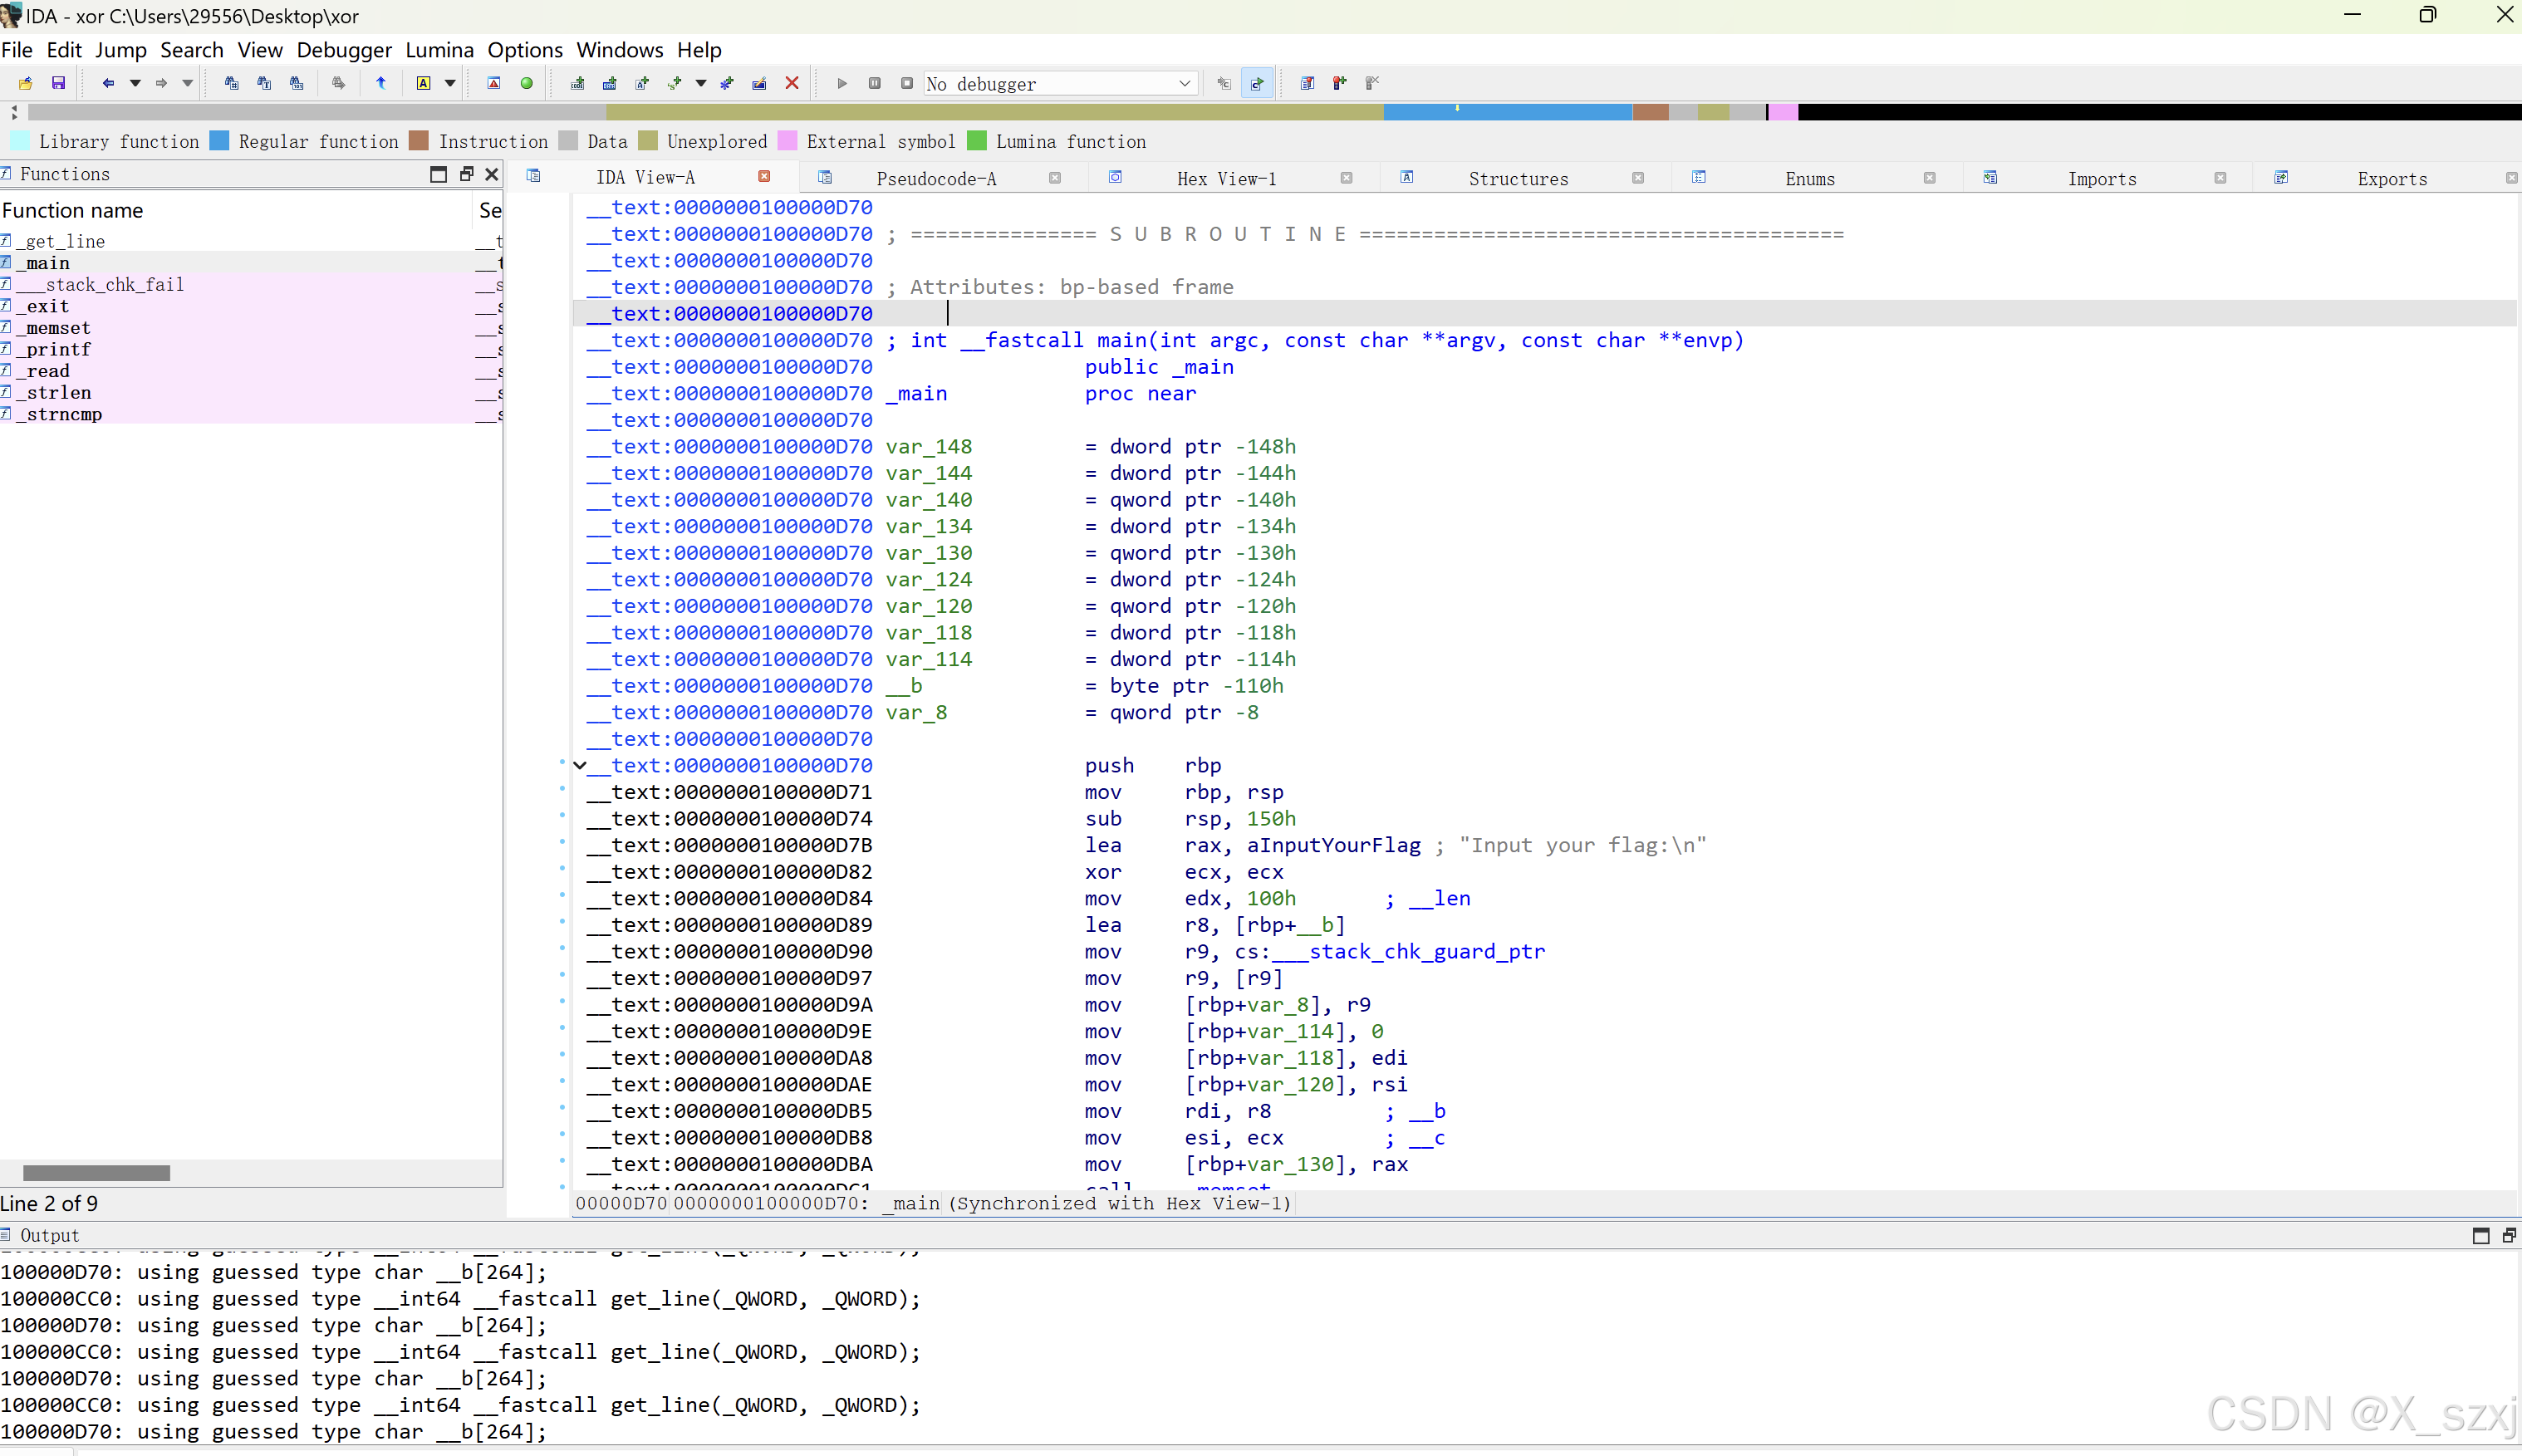
Task: Click the binoculars search toolbar icon
Action: 232,83
